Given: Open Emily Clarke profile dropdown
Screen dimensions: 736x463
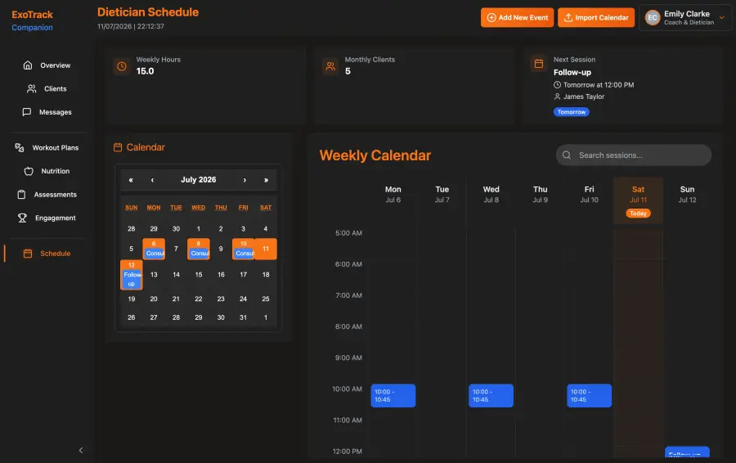Looking at the screenshot, I should 684,18.
